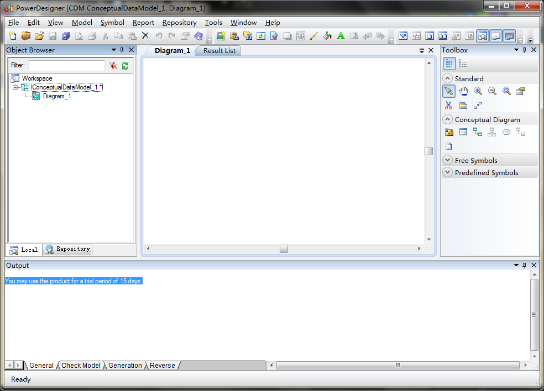The height and width of the screenshot is (391, 544).
Task: Pin the Object Browser panel
Action: (122, 50)
